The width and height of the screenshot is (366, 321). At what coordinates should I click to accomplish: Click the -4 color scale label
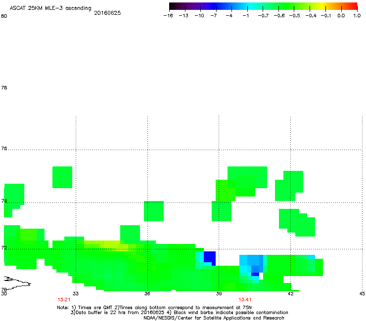(229, 16)
